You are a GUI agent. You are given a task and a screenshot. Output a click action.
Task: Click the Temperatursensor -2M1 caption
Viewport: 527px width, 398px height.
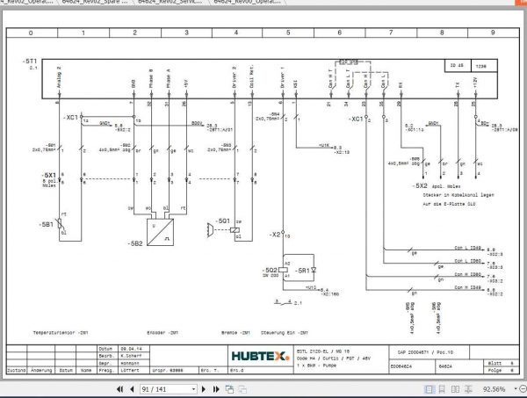pos(61,333)
